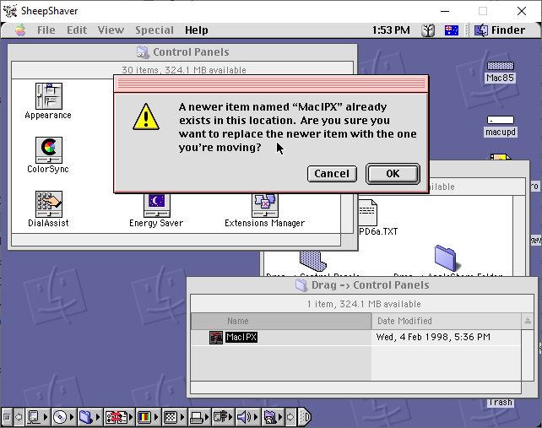
Task: Open the Apple menu
Action: (20, 30)
